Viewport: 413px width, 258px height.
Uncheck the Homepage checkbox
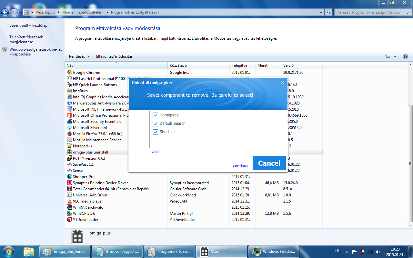pyautogui.click(x=155, y=115)
